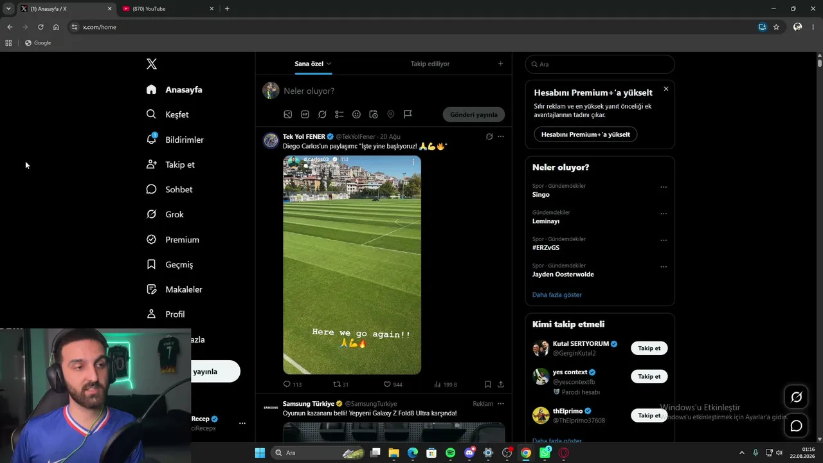Bookmark this page with star icon
This screenshot has width=823, height=463.
776,27
